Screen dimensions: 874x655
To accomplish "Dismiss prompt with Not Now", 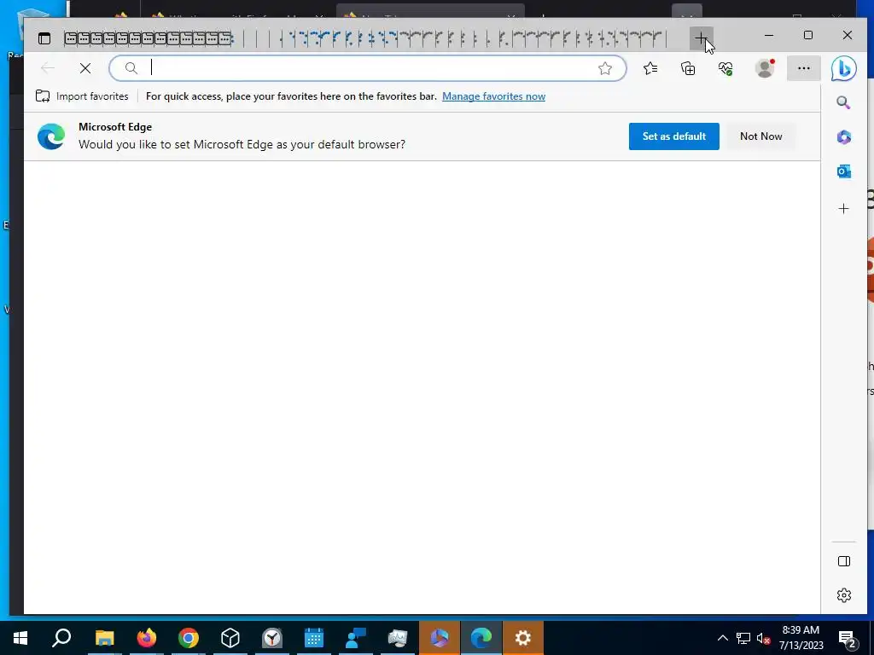I will point(760,136).
